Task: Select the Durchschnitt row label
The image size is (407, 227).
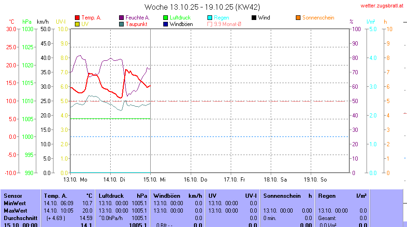Action: tap(19, 218)
